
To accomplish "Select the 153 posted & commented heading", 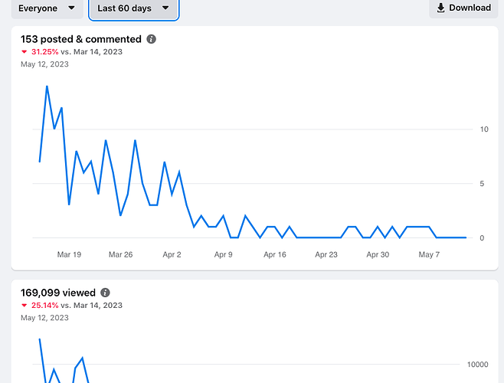I will [81, 39].
